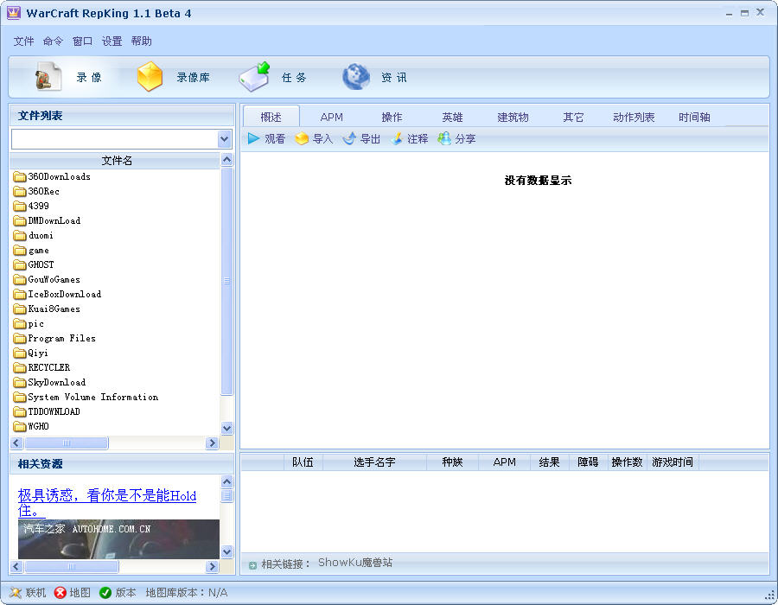Open the ShowKu魔兽站 related link
Image resolution: width=778 pixels, height=605 pixels.
tap(354, 563)
